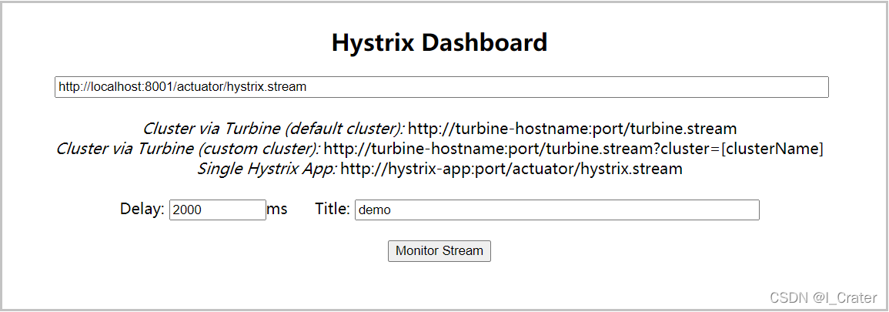The image size is (889, 312).
Task: Click the Title: label
Action: tap(333, 209)
